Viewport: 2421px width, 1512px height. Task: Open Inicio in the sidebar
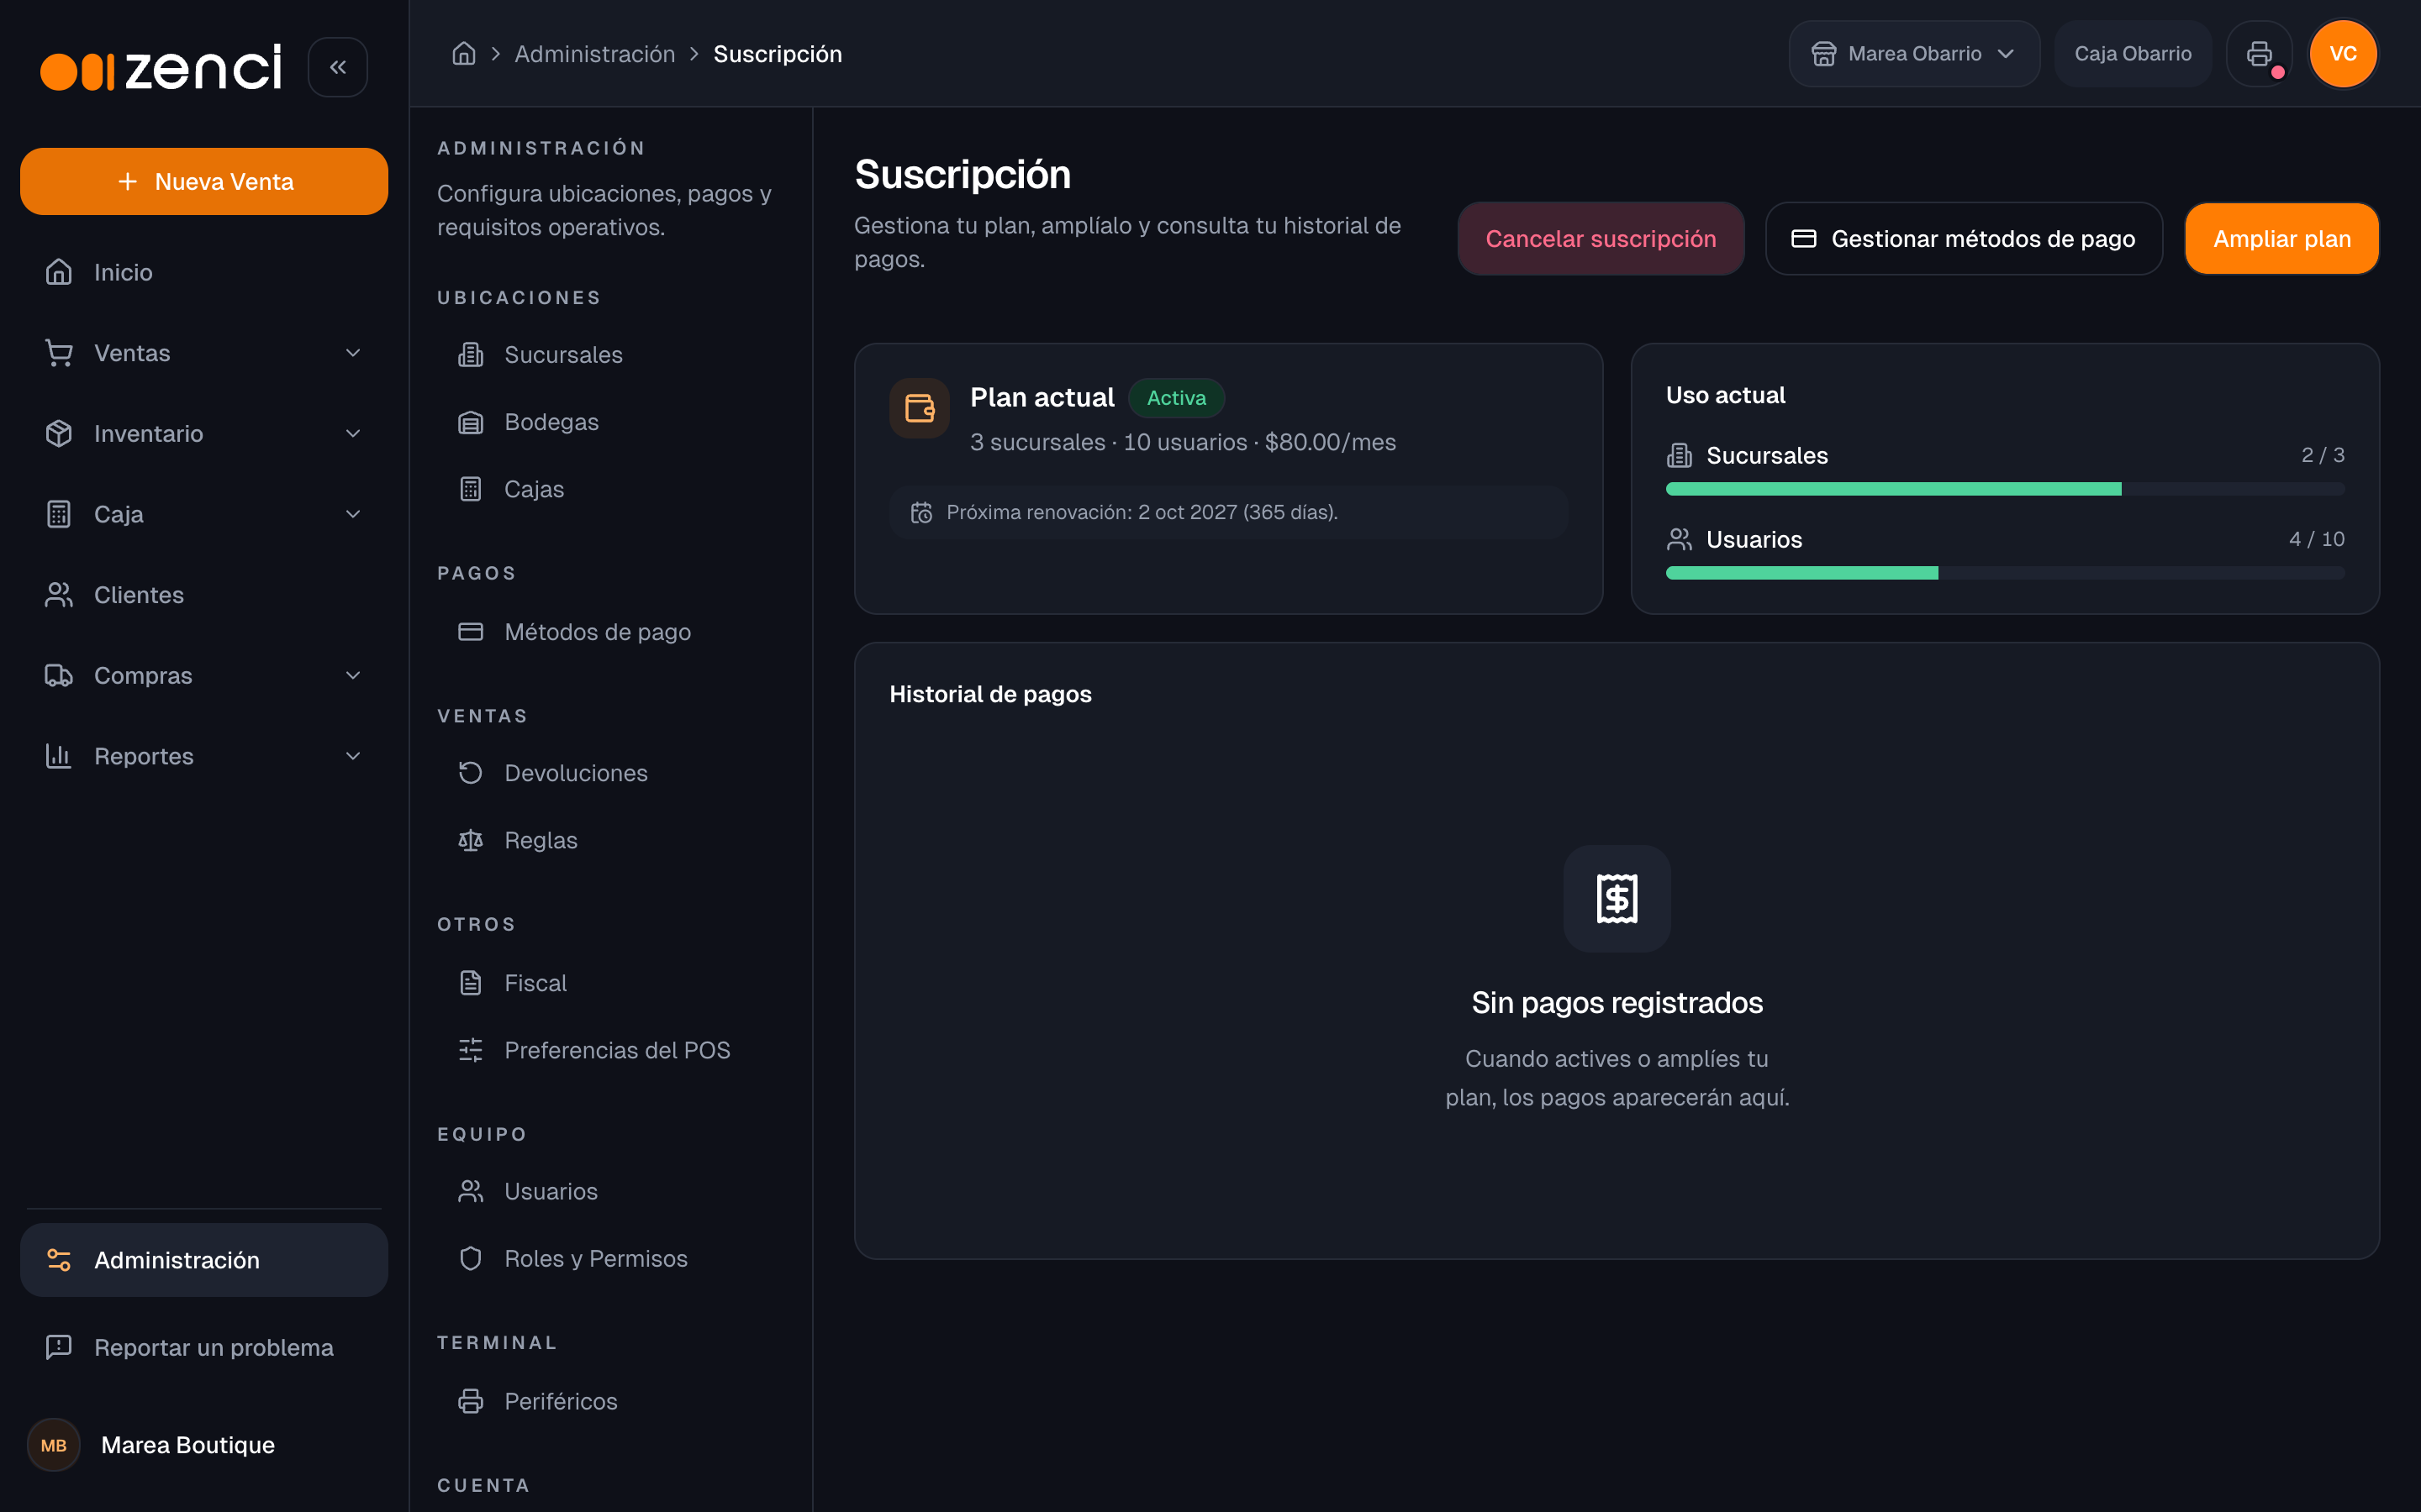pyautogui.click(x=204, y=272)
